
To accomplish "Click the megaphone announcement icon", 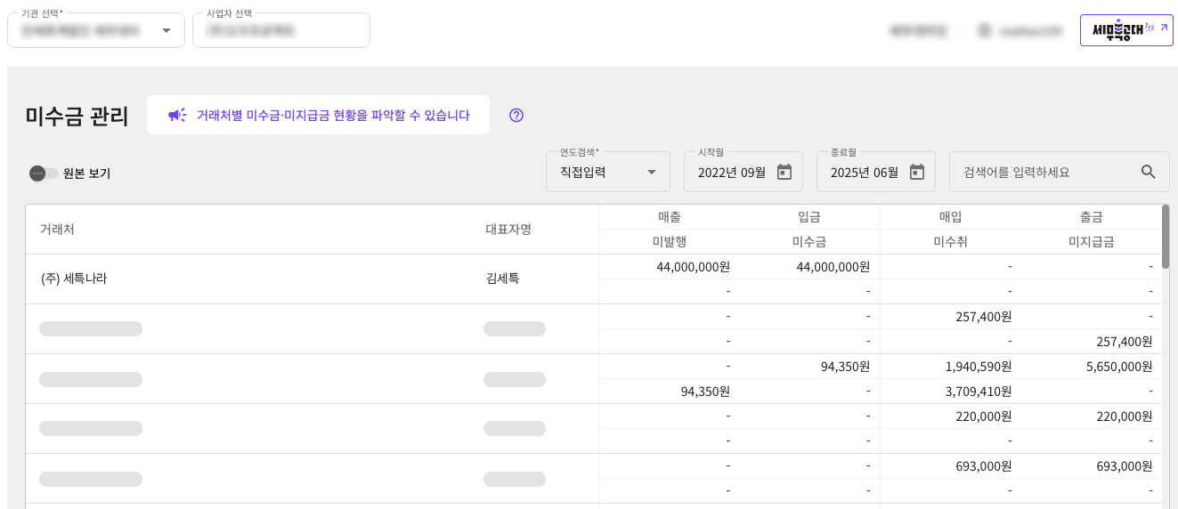I will click(177, 115).
